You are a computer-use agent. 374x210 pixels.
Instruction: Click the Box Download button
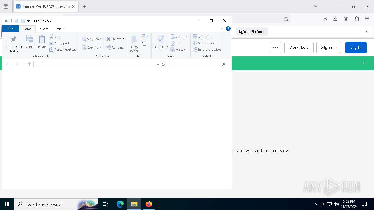coord(299,48)
